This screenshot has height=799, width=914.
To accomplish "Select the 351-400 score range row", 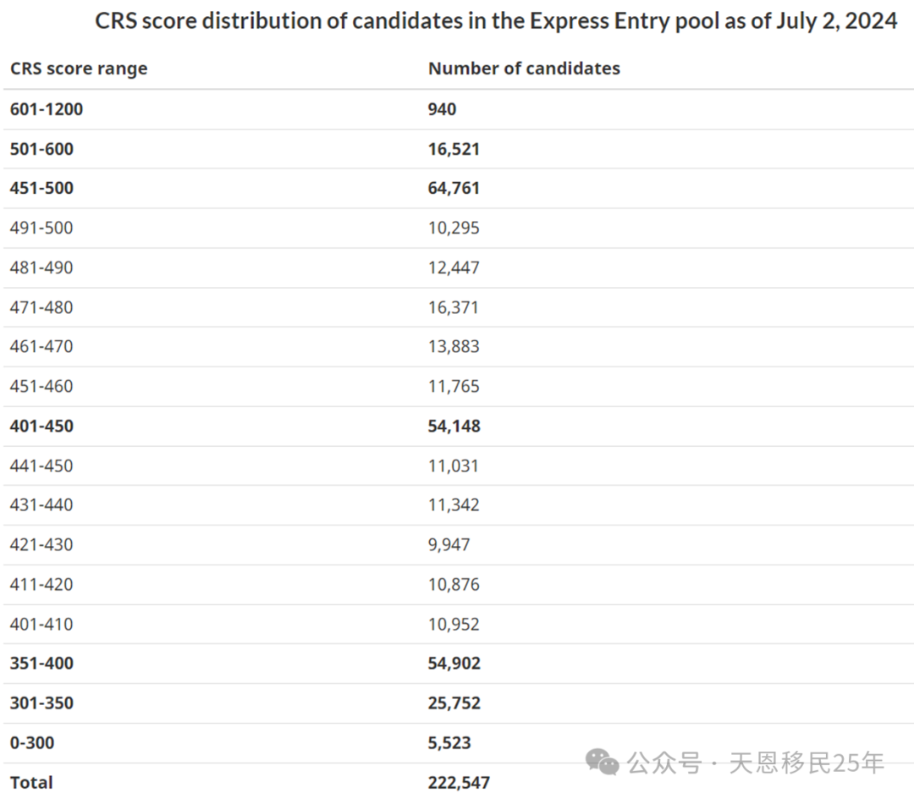I will [41, 664].
